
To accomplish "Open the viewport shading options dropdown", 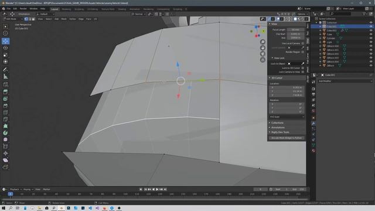I will [306, 19].
